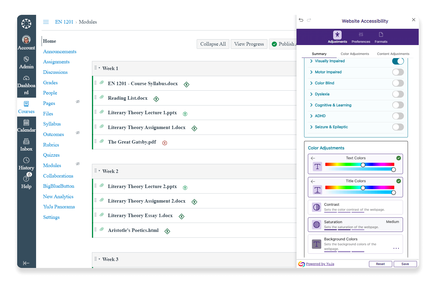
Task: Click accessibility icon for Reading List.docx
Action: (156, 99)
